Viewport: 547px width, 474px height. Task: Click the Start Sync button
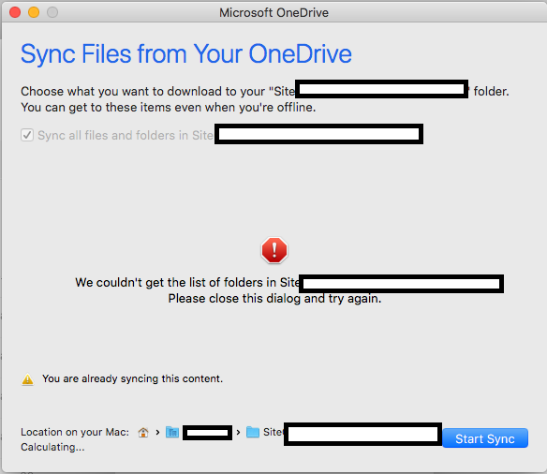coord(485,438)
